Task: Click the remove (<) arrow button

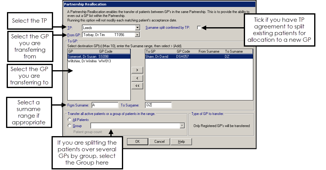Action: click(x=137, y=78)
